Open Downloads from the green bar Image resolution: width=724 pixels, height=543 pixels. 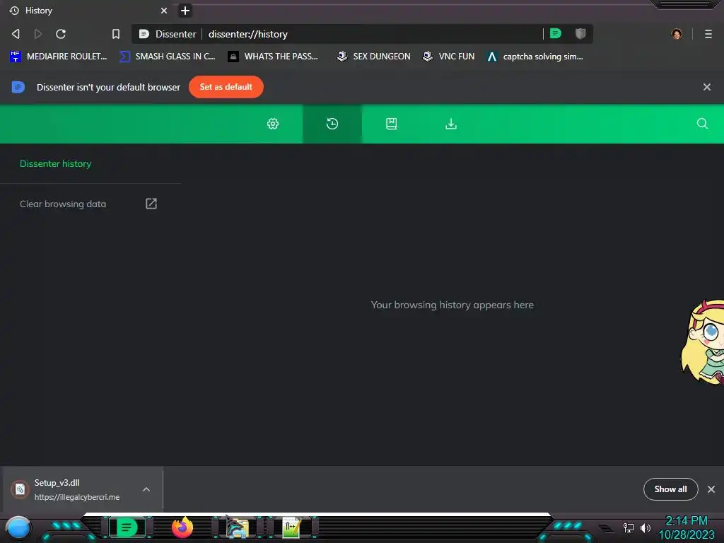pos(451,124)
